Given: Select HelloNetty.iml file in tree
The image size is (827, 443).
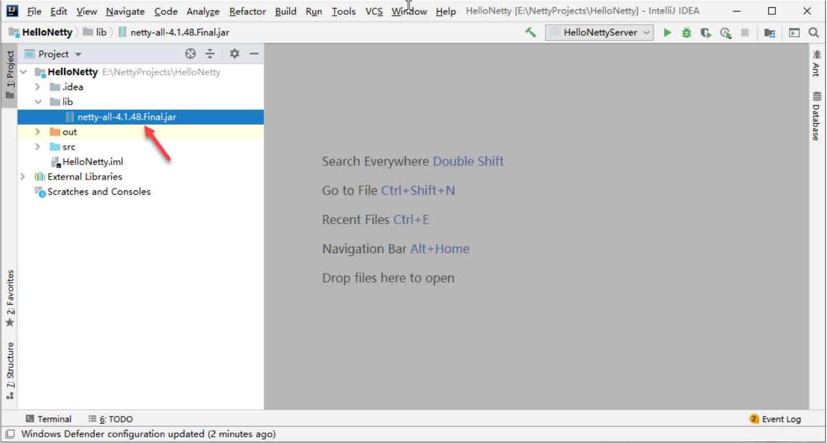Looking at the screenshot, I should coord(92,162).
